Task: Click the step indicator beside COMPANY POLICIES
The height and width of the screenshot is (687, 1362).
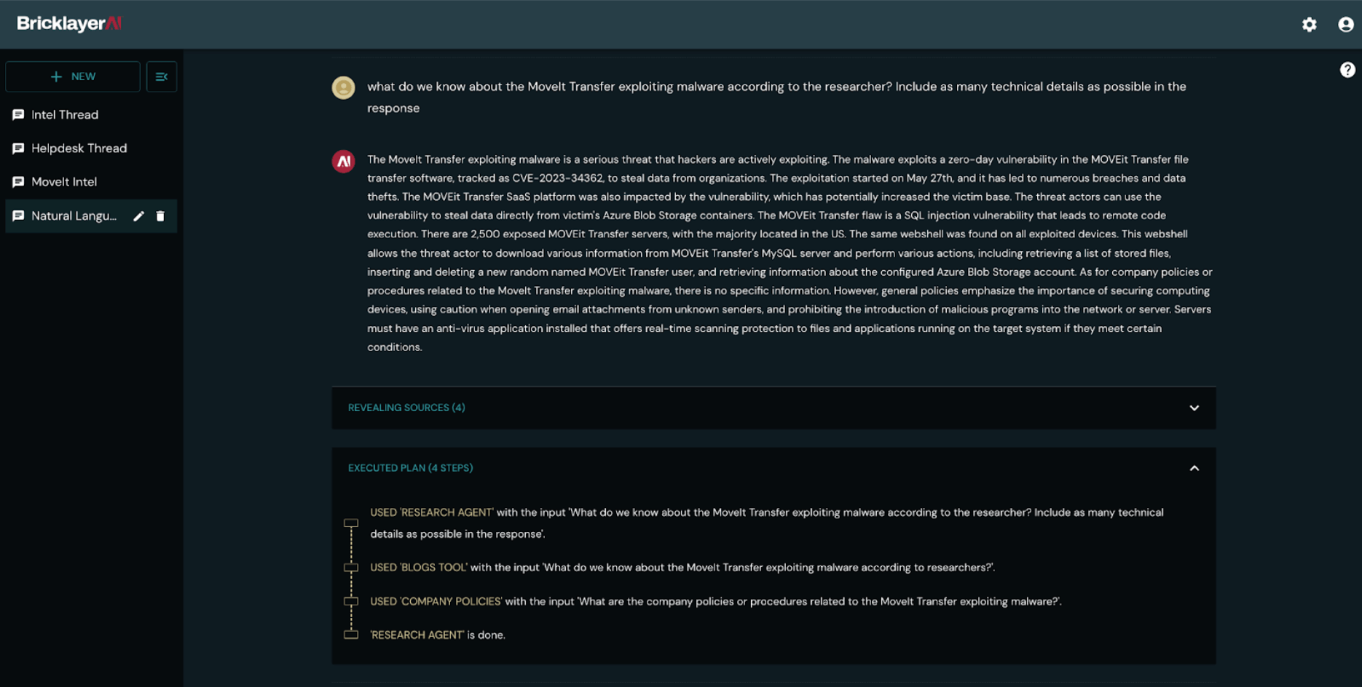Action: [x=352, y=601]
